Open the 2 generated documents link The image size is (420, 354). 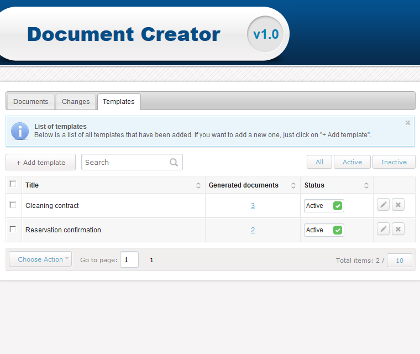(x=253, y=230)
